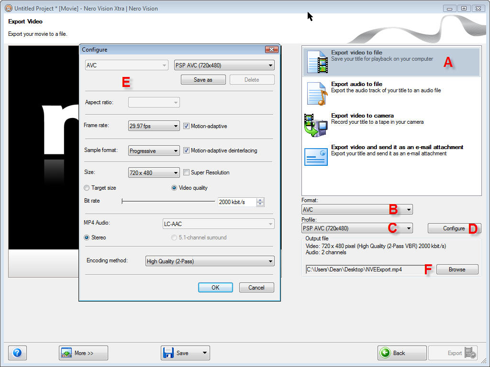Click the Browse button for output file
Image resolution: width=490 pixels, height=367 pixels.
tap(457, 270)
